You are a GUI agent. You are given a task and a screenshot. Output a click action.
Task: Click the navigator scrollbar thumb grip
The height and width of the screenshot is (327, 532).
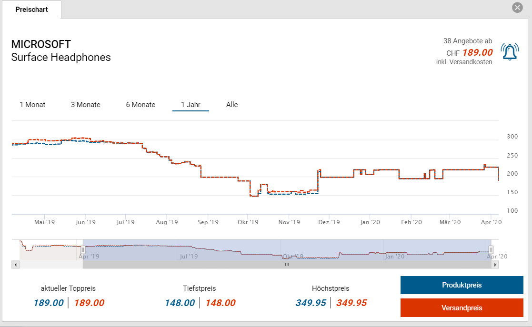click(x=287, y=265)
